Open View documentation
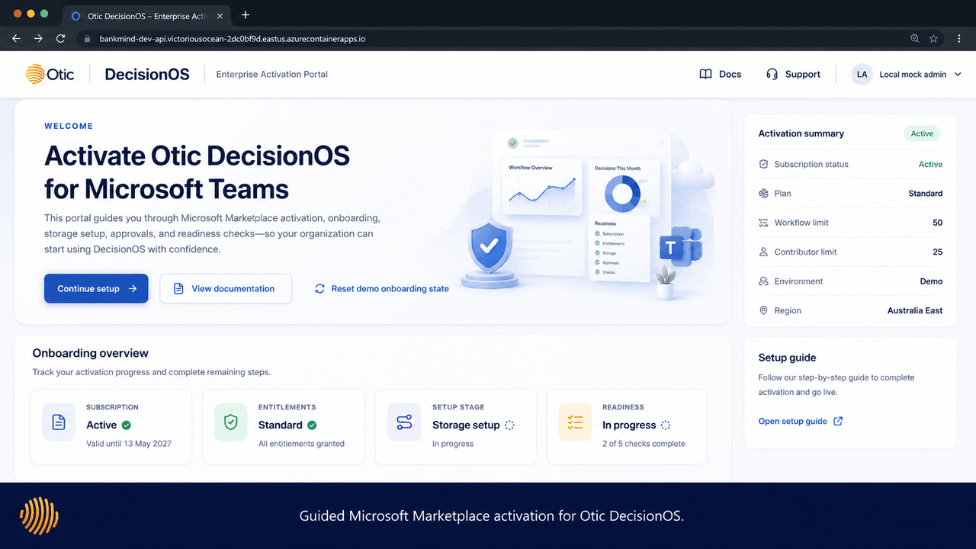The width and height of the screenshot is (976, 549). tap(226, 288)
